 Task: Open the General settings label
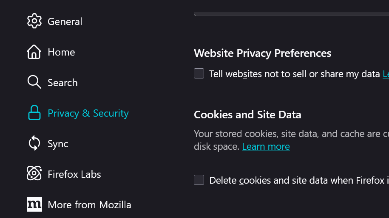pyautogui.click(x=65, y=22)
